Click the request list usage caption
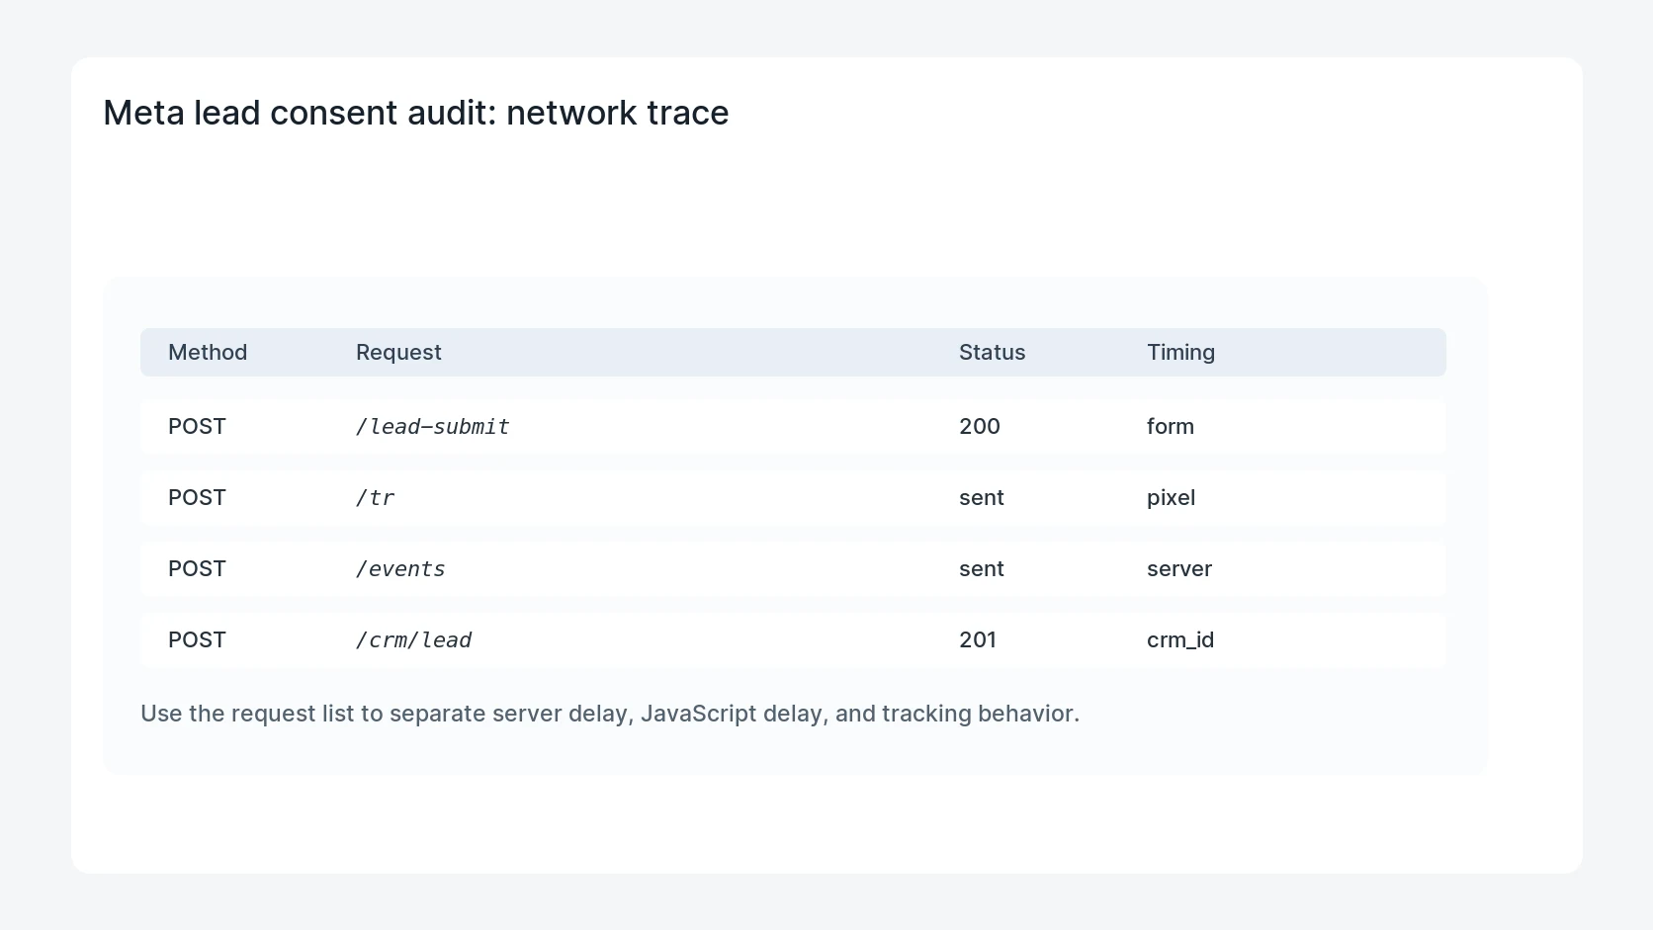1653x930 pixels. pos(610,714)
